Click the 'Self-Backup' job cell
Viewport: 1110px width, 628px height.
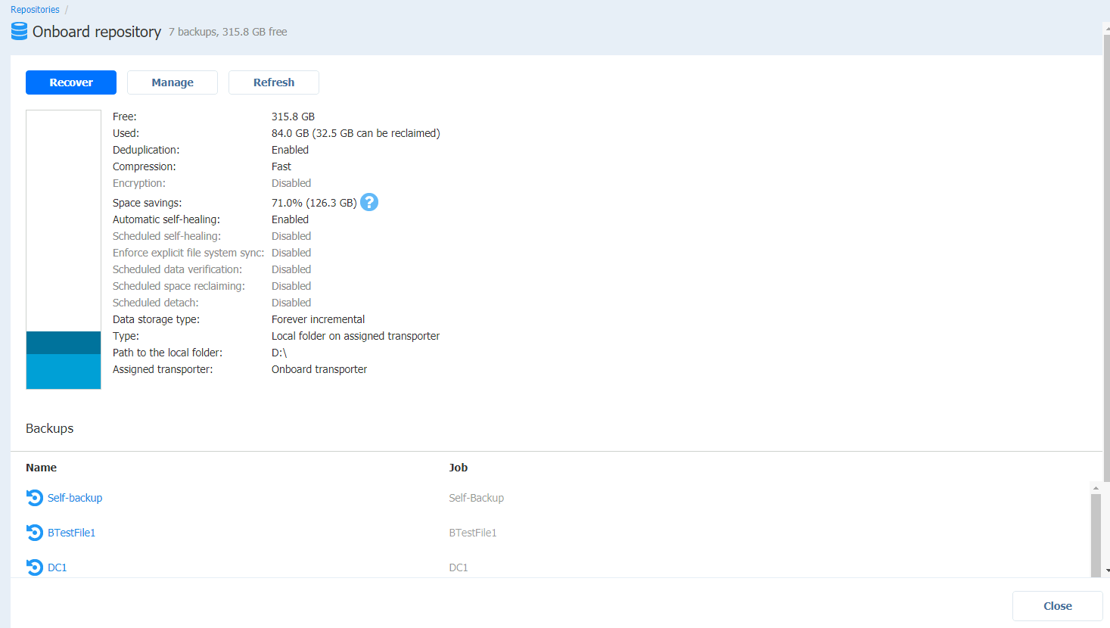477,498
